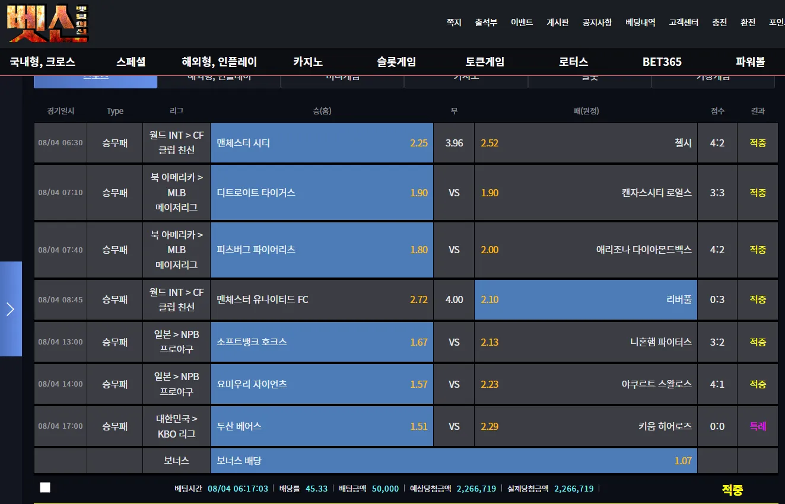Select the 스페셜 menu item
This screenshot has width=785, height=504.
click(131, 62)
